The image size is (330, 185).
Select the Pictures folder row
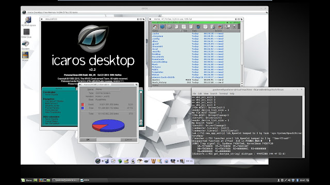pos(196,67)
